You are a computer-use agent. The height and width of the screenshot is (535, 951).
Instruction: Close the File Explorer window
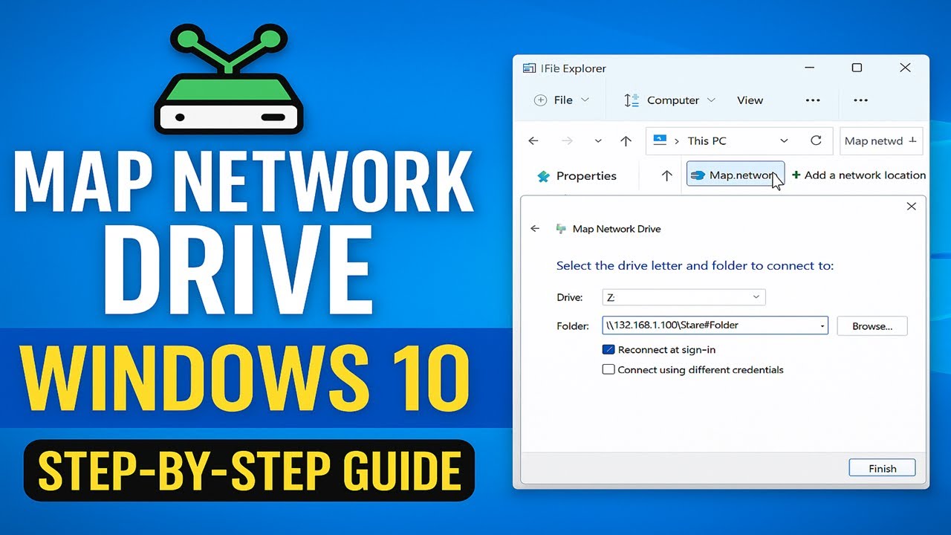pyautogui.click(x=905, y=68)
